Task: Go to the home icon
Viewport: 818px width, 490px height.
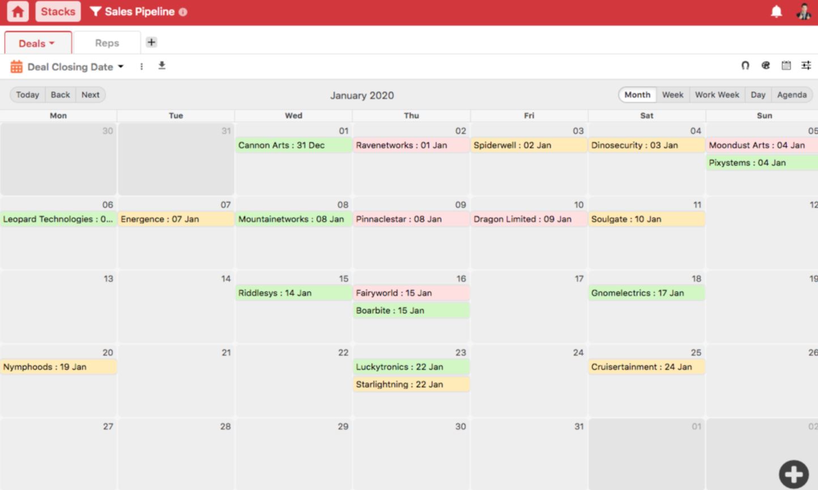Action: (x=18, y=11)
